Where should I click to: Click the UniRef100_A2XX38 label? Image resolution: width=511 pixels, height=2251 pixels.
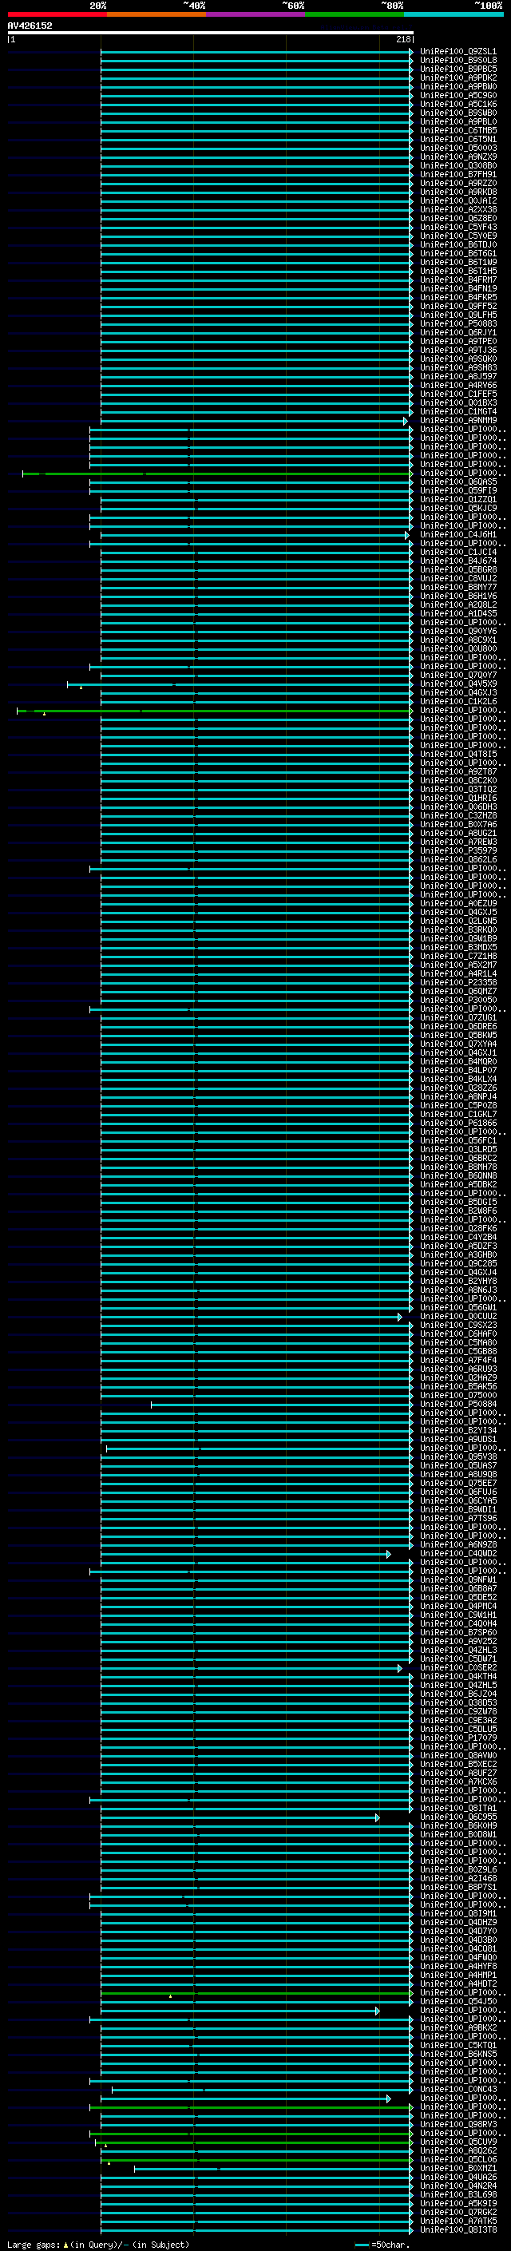tap(458, 210)
